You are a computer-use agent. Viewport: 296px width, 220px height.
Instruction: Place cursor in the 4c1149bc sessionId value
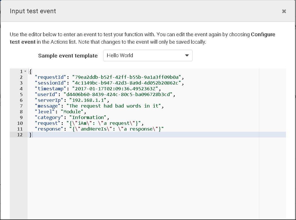click(x=127, y=83)
